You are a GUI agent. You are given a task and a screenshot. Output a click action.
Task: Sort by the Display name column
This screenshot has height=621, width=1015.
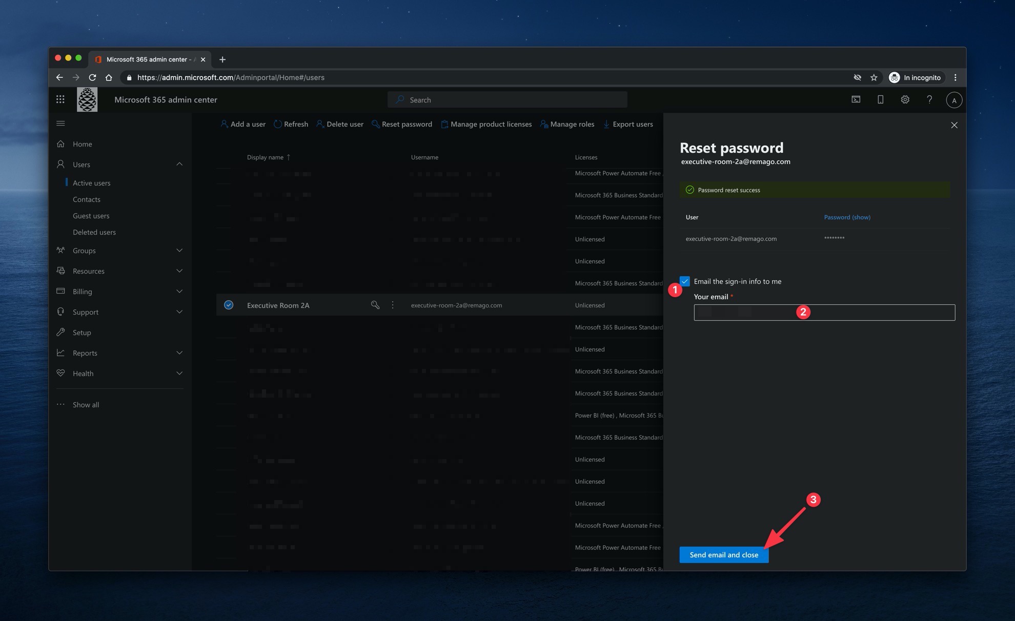click(x=269, y=157)
